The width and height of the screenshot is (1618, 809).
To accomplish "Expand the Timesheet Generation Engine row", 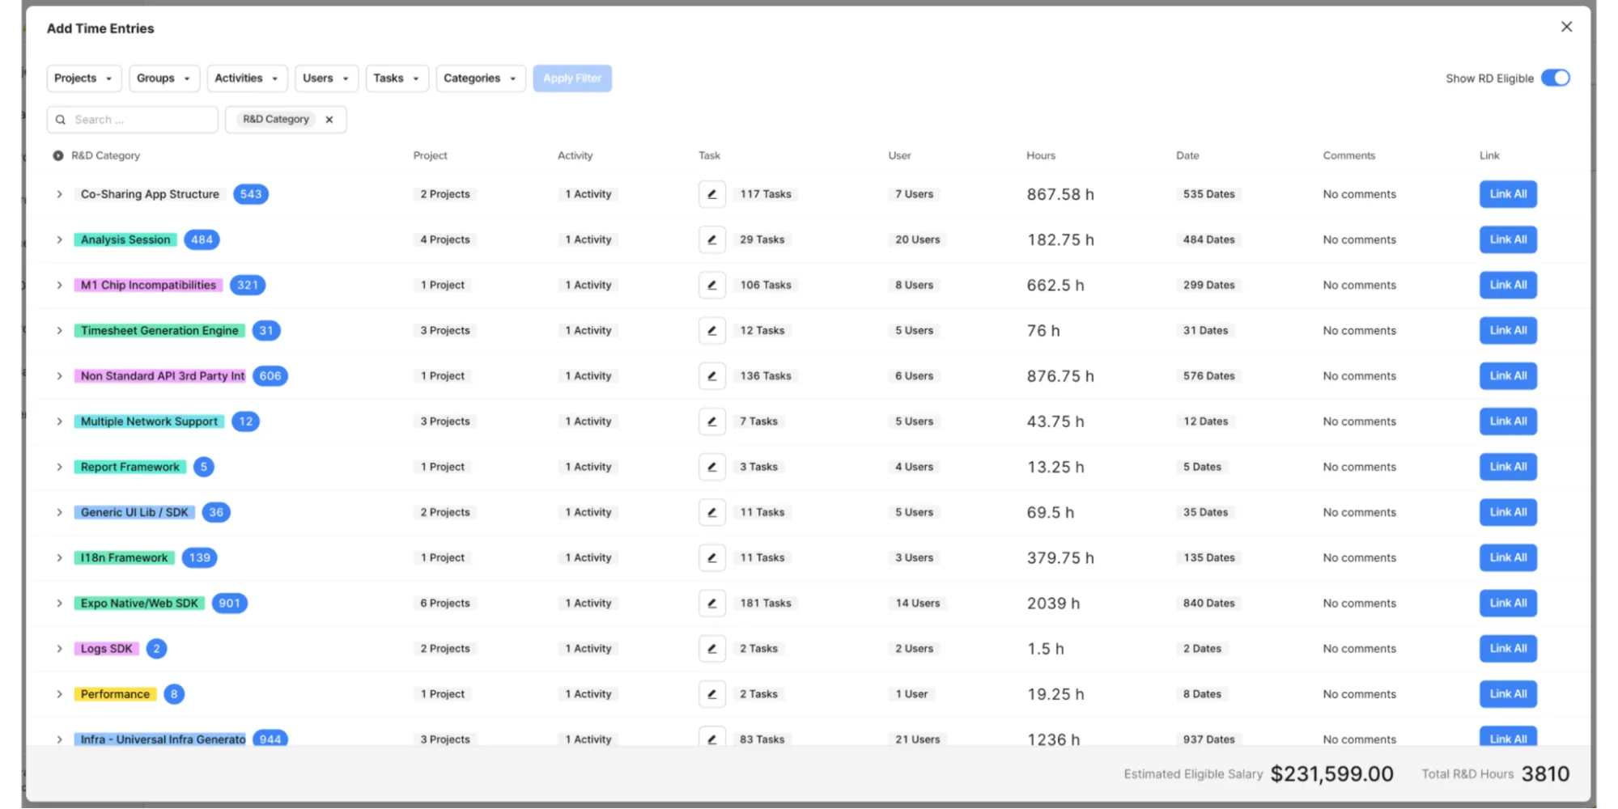I will click(x=59, y=330).
